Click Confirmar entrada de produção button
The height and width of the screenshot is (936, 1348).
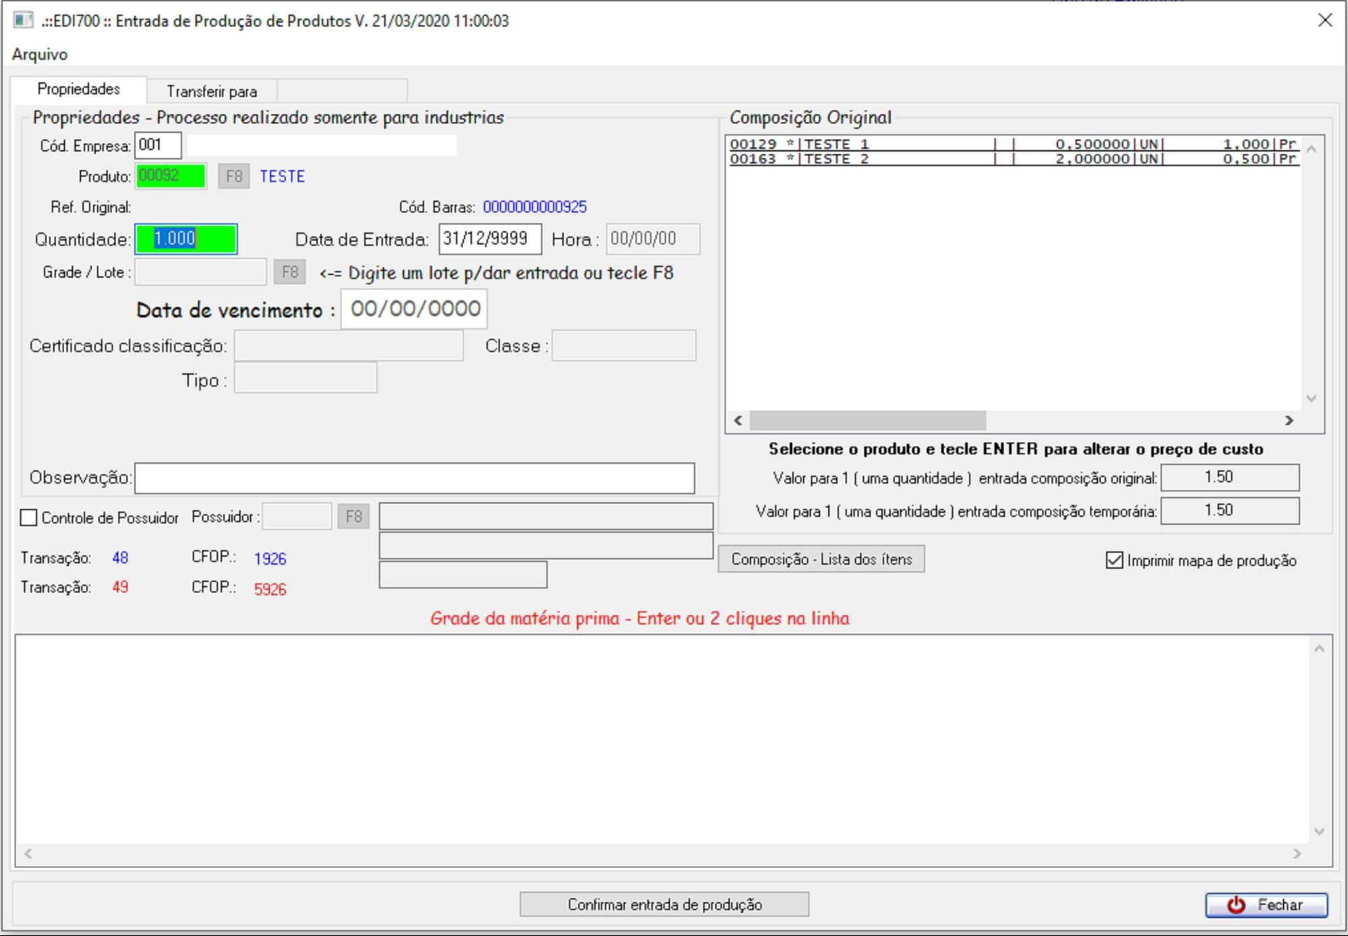click(664, 904)
